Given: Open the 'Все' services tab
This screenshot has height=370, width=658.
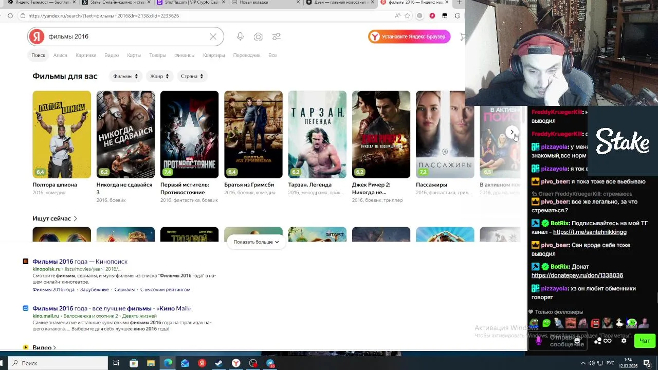Looking at the screenshot, I should pyautogui.click(x=272, y=55).
